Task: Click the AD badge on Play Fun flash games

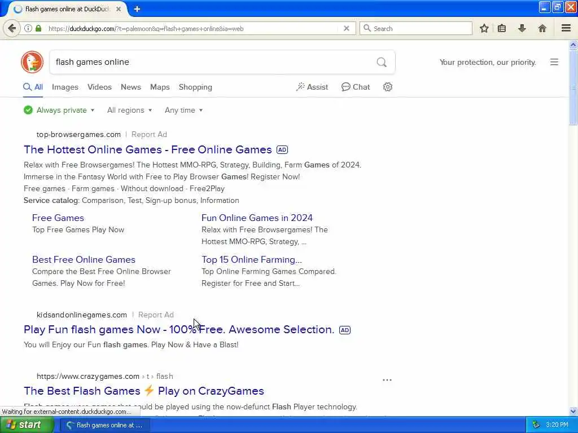Action: coord(345,330)
